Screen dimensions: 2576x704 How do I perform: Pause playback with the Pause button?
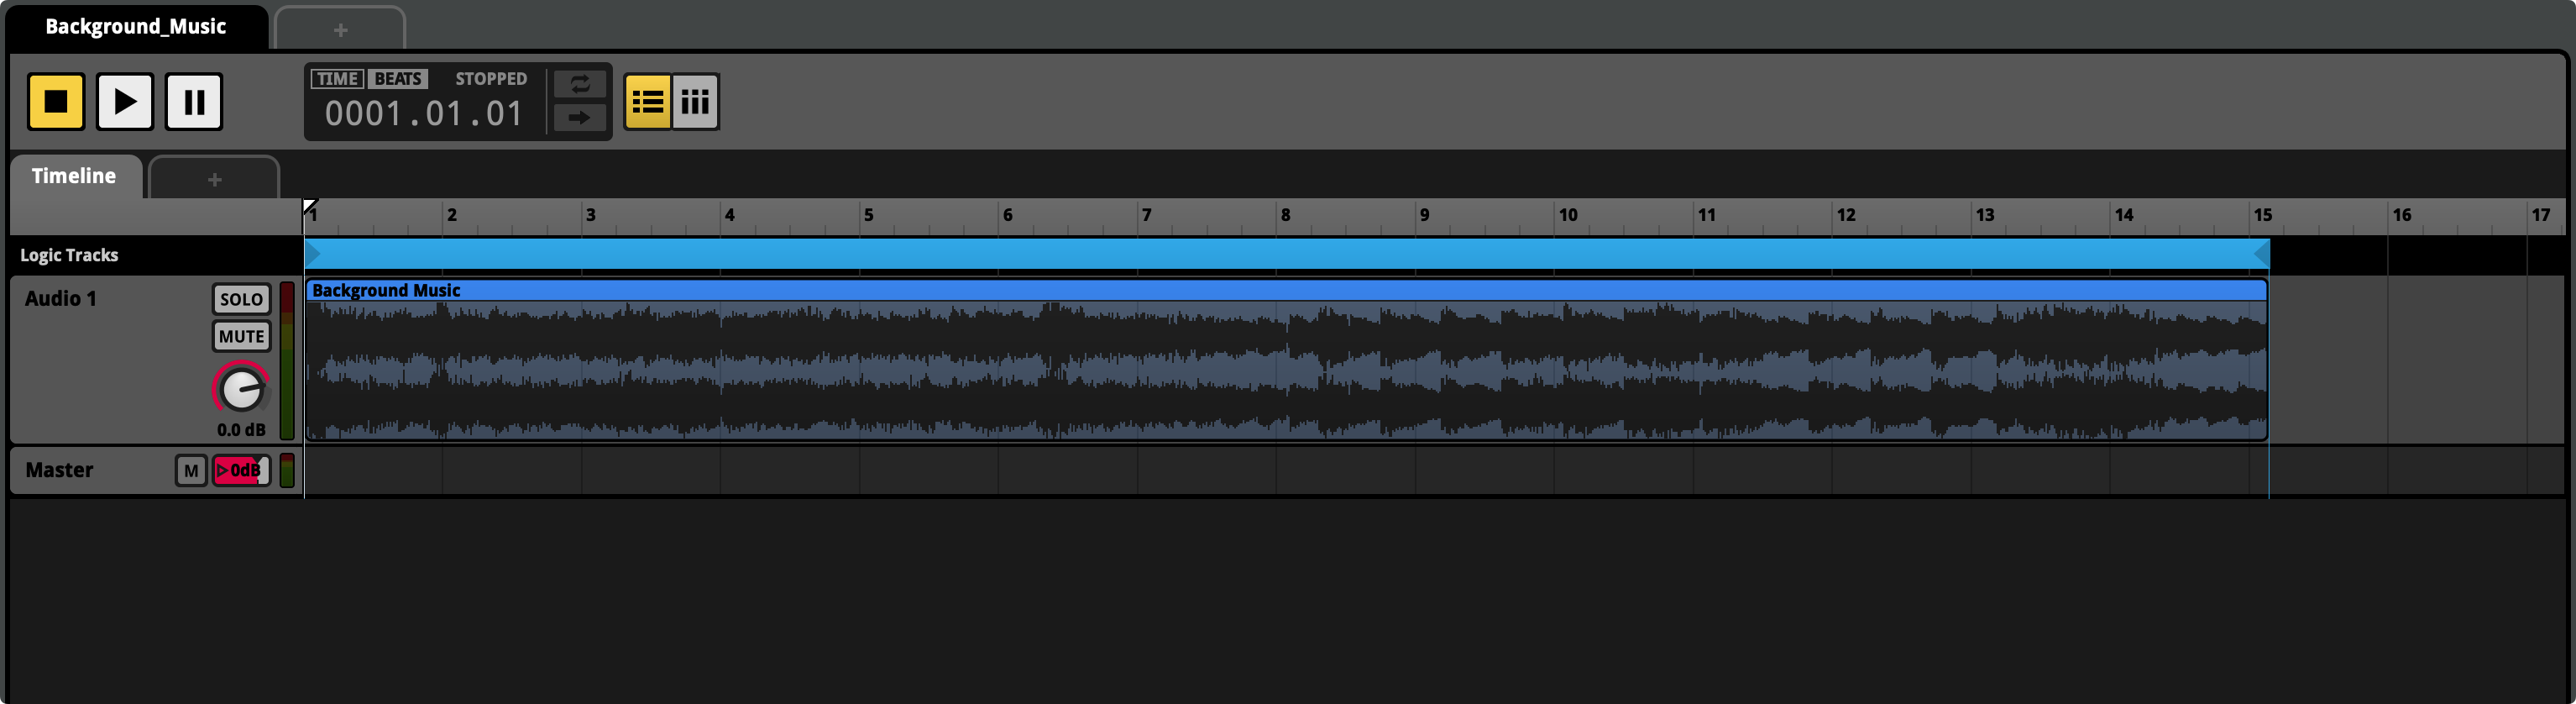[x=194, y=101]
